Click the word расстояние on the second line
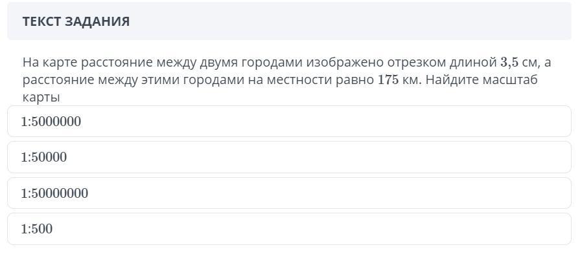The width and height of the screenshot is (580, 256). coord(58,80)
